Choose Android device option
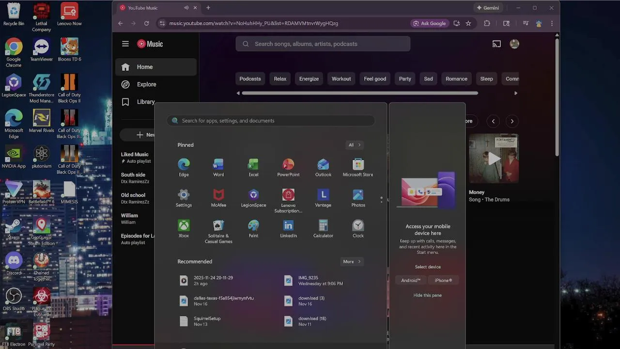Screen dimensions: 620x349 [411, 281]
